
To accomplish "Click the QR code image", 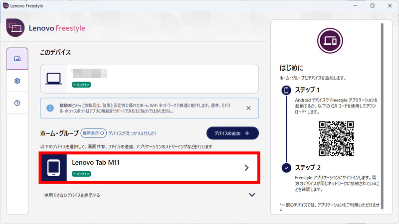I will (336, 138).
